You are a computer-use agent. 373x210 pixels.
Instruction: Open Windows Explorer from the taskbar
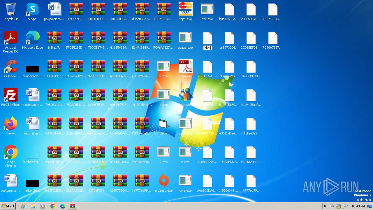[33, 206]
